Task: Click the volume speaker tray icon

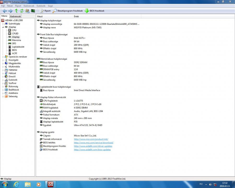Action: (210, 184)
